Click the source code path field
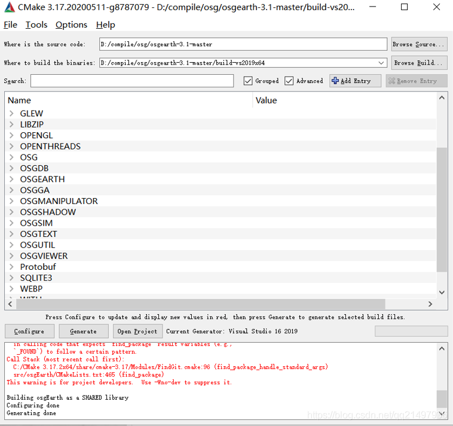This screenshot has width=453, height=426. tap(243, 44)
